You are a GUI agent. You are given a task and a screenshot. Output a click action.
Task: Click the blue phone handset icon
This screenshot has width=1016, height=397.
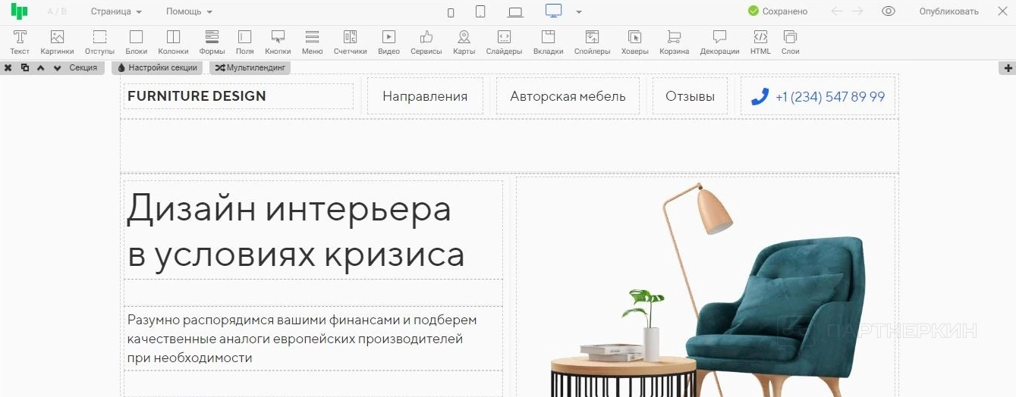(x=760, y=96)
